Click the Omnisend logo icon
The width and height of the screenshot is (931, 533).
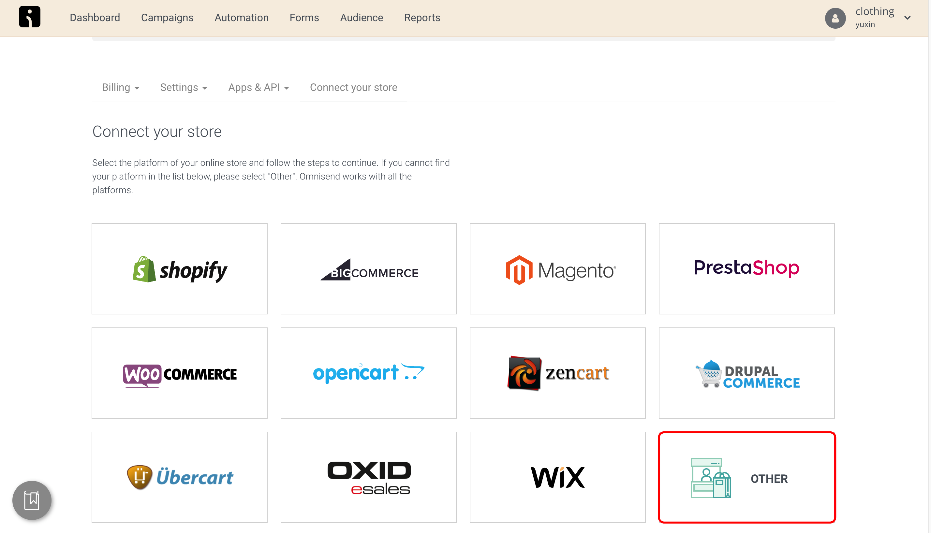tap(30, 17)
